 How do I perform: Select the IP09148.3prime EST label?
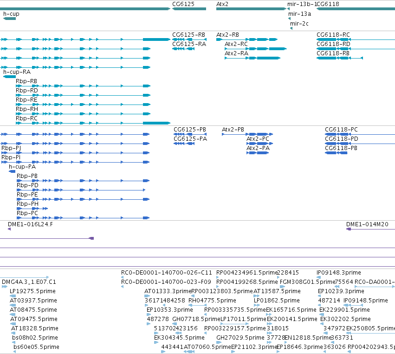338,273
